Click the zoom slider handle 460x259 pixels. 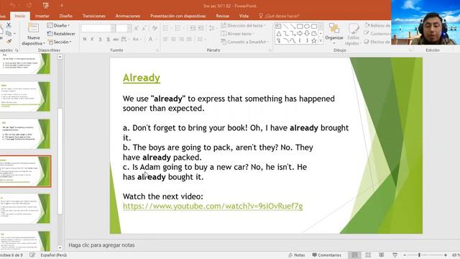click(x=419, y=255)
